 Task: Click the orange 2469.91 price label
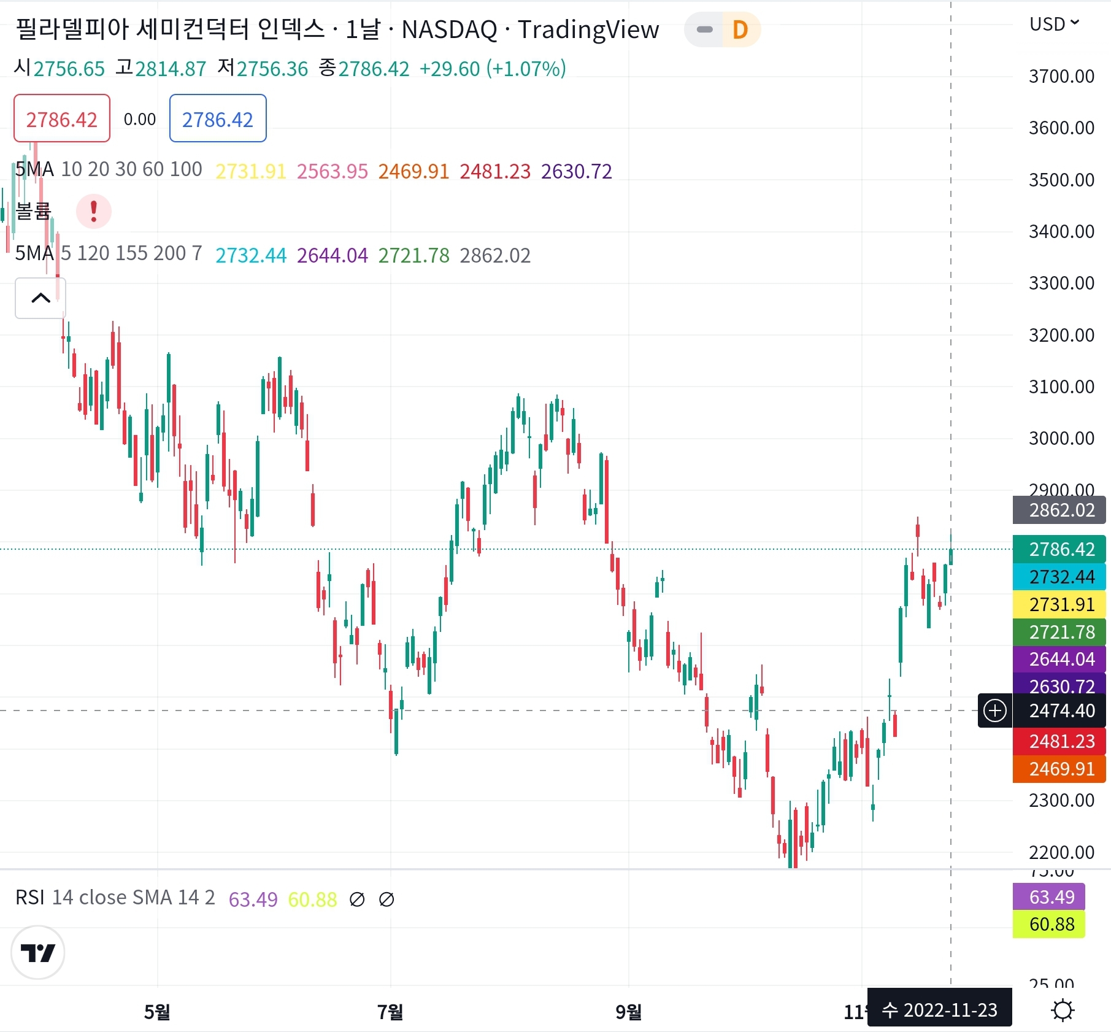point(1059,769)
